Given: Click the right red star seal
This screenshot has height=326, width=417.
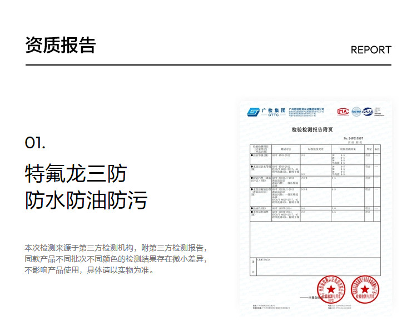Looking at the screenshot, I should (x=365, y=289).
